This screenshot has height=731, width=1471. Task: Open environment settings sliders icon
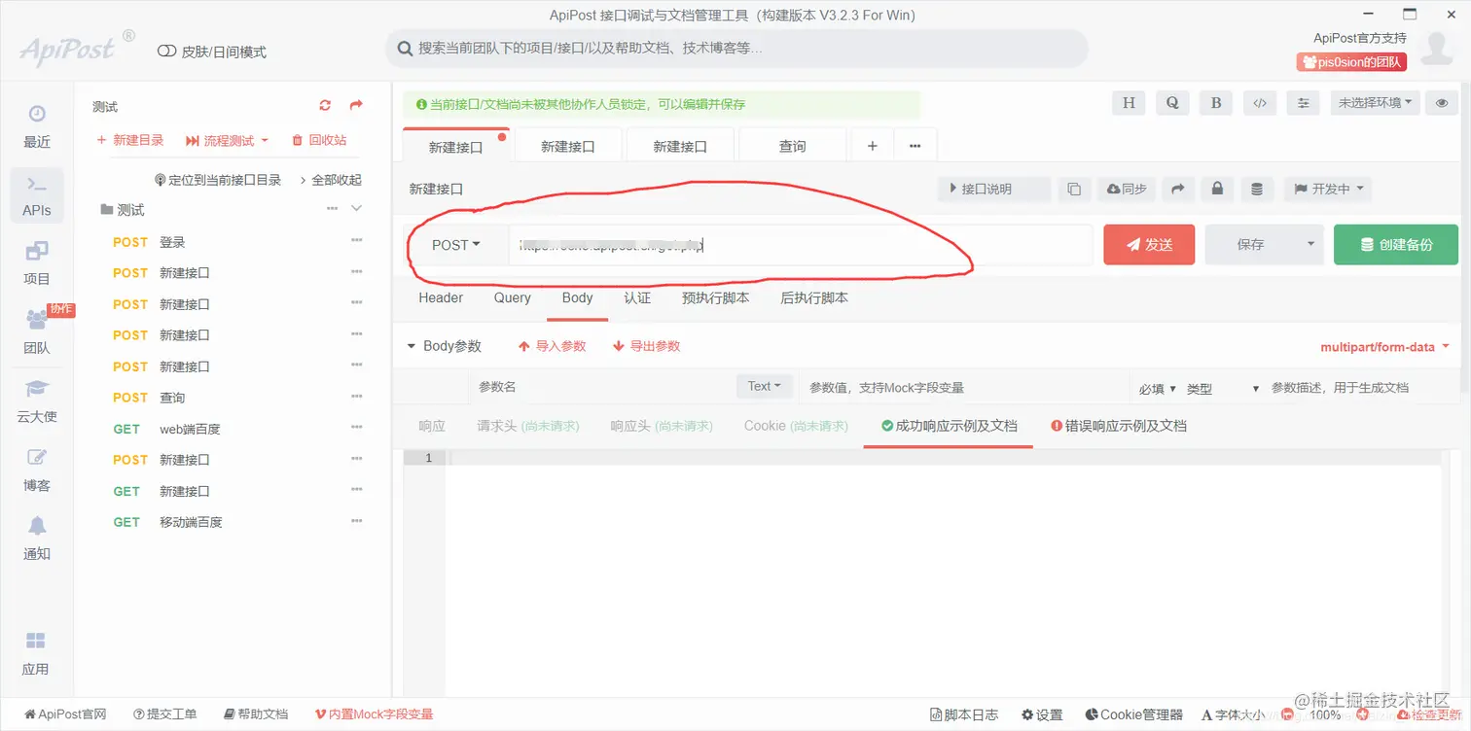(1304, 103)
